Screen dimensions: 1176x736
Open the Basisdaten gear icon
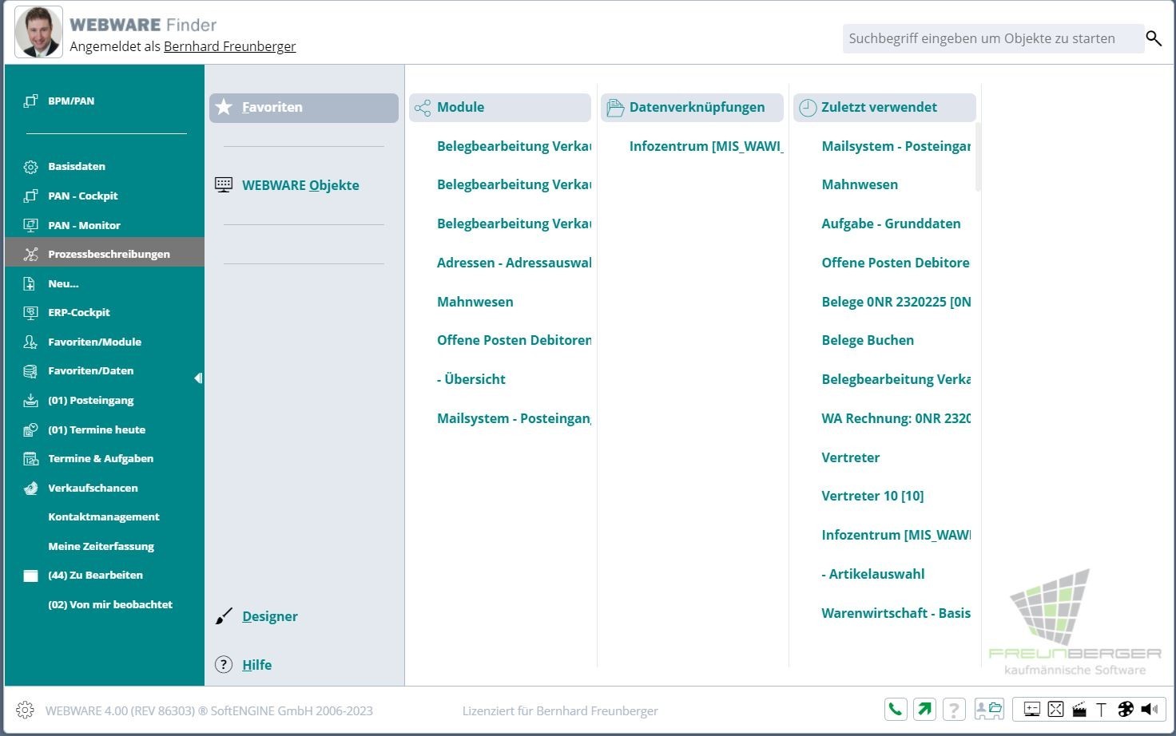(x=30, y=167)
